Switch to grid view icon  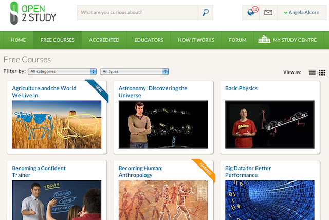point(322,72)
